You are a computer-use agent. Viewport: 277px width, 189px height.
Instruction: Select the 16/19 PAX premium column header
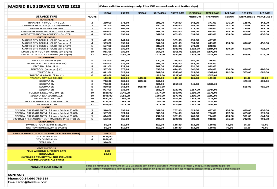pyautogui.click(x=194, y=13)
